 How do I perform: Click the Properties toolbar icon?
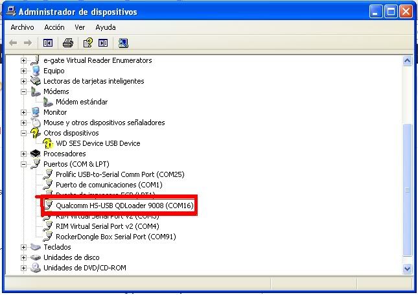pos(87,43)
